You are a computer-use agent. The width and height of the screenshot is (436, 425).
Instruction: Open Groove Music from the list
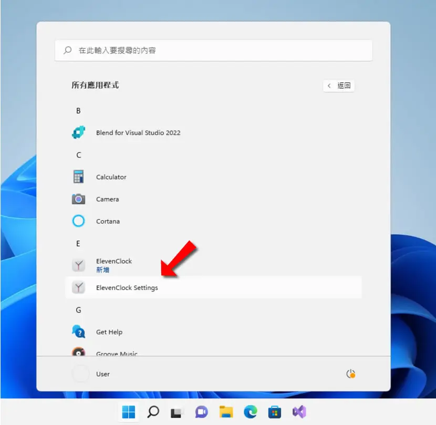(x=214, y=351)
